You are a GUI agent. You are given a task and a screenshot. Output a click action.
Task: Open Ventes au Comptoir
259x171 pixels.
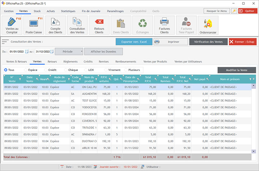coord(13,26)
